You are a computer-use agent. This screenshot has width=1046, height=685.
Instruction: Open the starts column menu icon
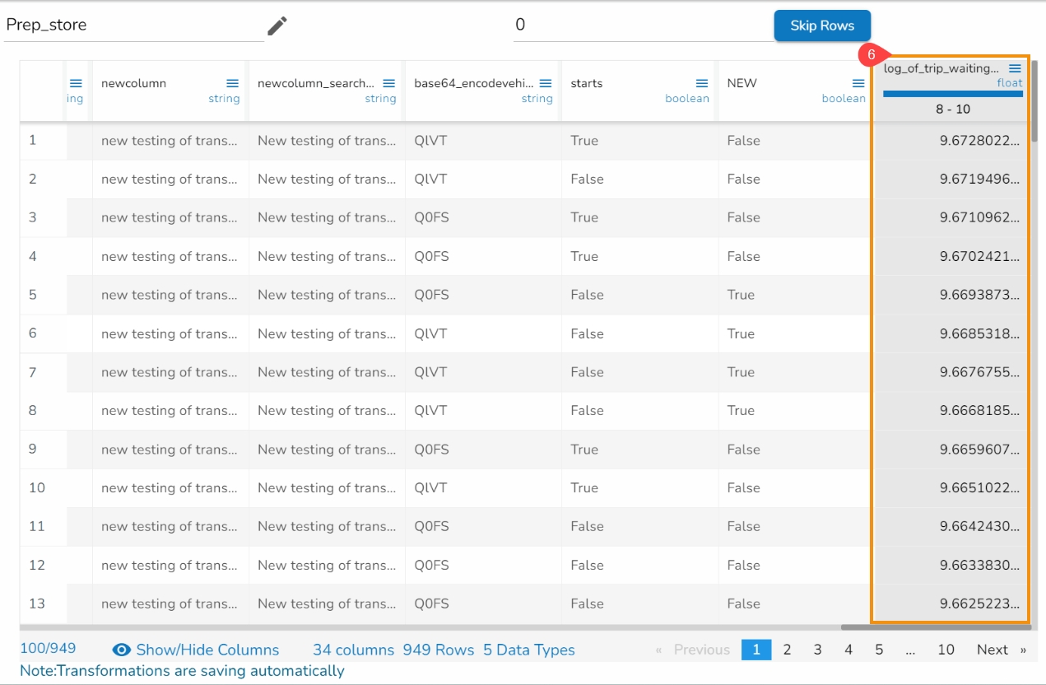(x=701, y=83)
